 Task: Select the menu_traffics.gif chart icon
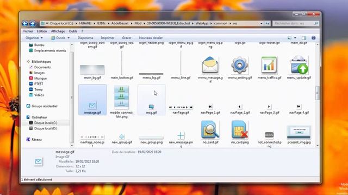click(269, 65)
